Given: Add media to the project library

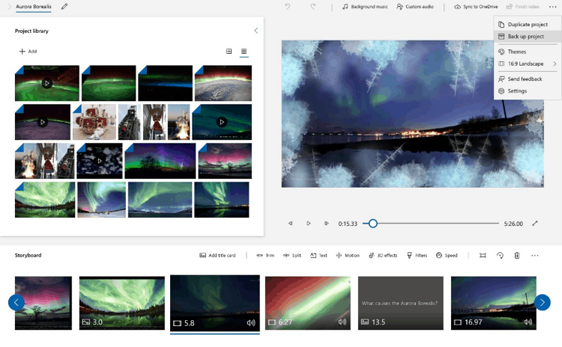Looking at the screenshot, I should point(28,52).
